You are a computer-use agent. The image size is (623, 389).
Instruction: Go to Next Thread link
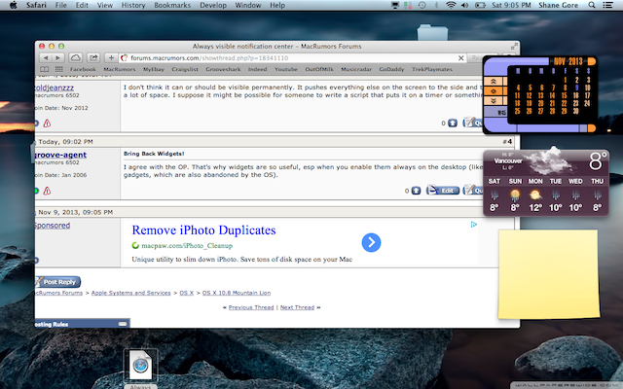[297, 307]
